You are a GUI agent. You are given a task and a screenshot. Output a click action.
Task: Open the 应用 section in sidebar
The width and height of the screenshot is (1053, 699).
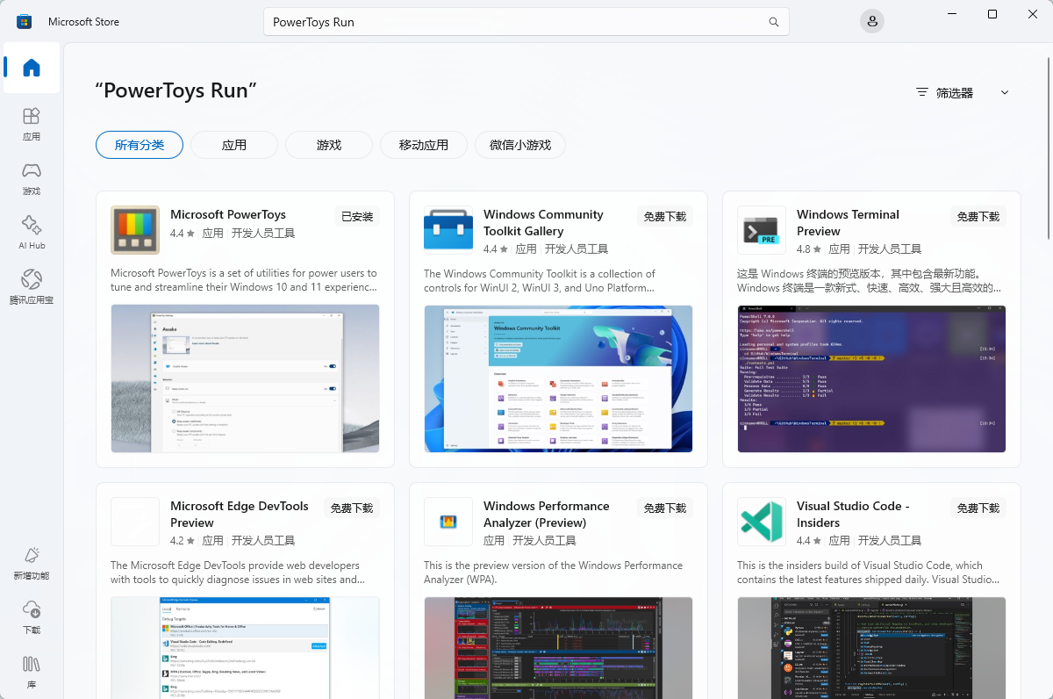pos(32,123)
